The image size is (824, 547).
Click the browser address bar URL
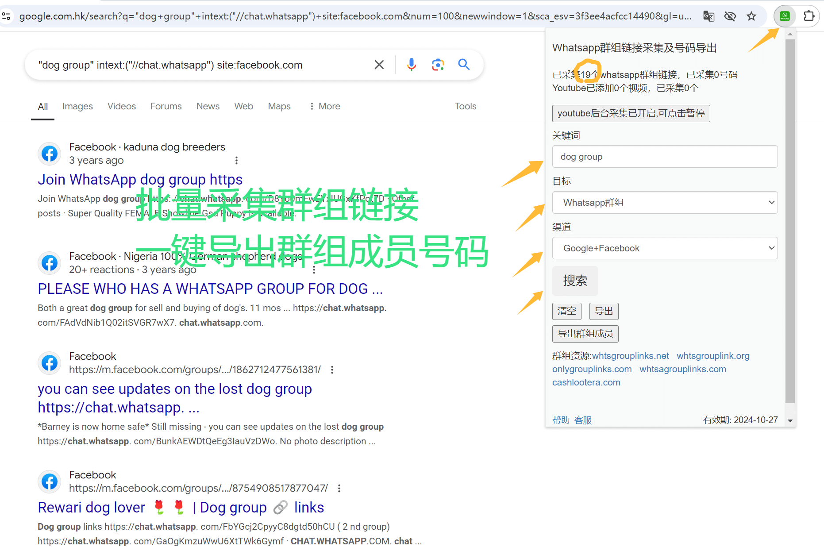(355, 16)
